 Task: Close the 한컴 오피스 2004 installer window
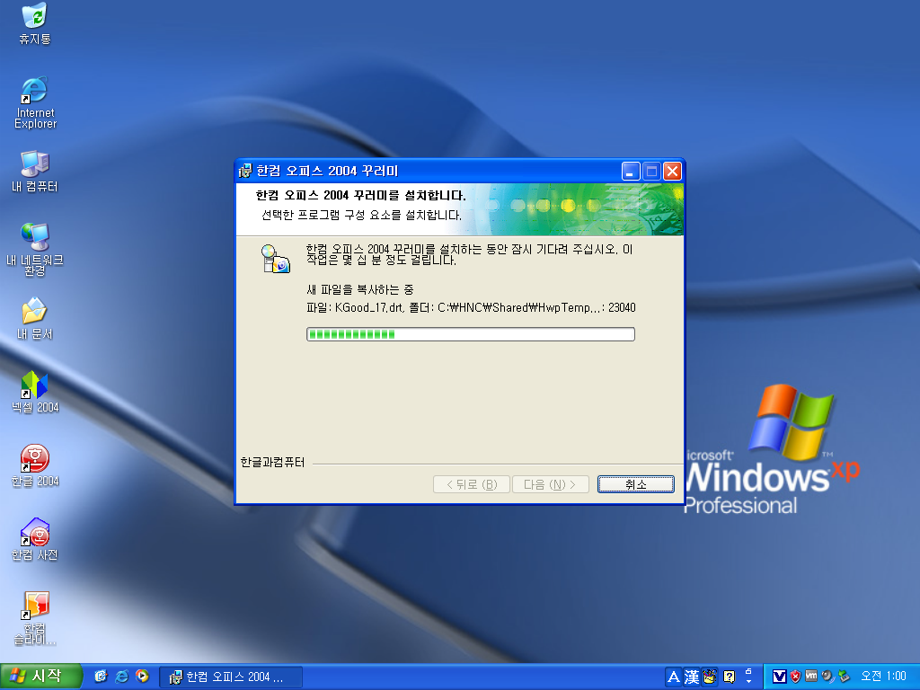[x=672, y=172]
